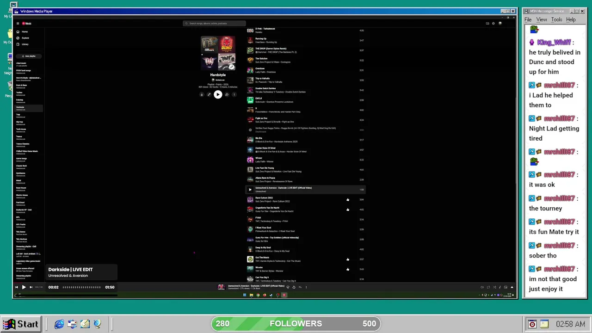Edit the playlist cover with the pencil overlay
Image resolution: width=592 pixels, height=333 pixels.
232,67
